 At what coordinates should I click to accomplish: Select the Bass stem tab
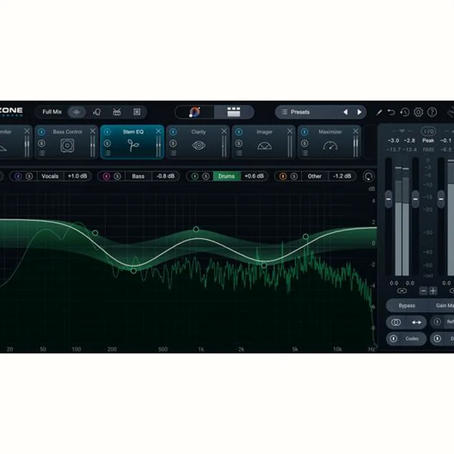click(x=138, y=176)
